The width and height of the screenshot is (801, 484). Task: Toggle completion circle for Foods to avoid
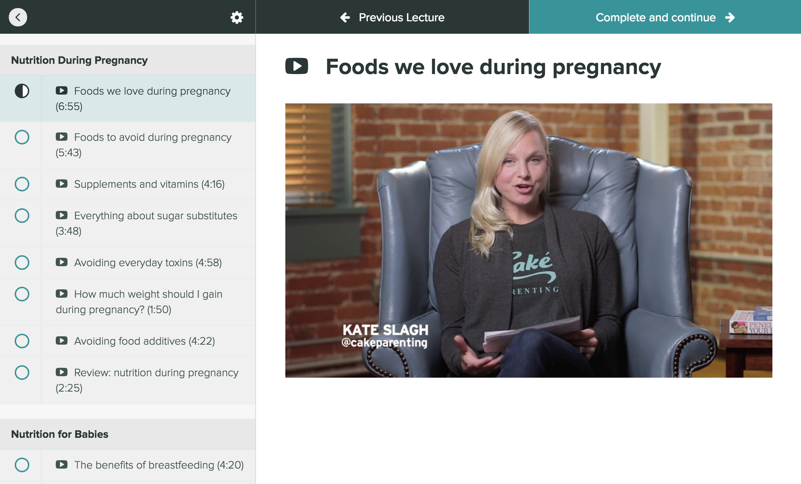point(22,137)
